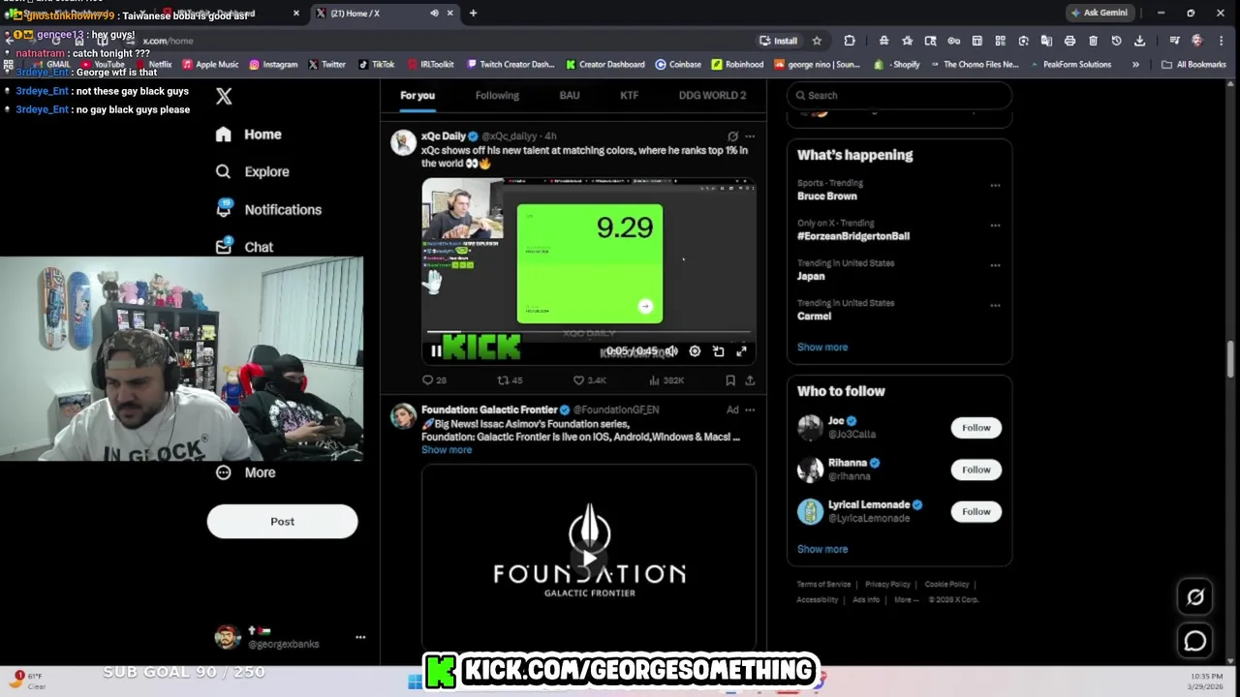Open TikTok bookmark
1240x697 pixels.
pos(377,65)
